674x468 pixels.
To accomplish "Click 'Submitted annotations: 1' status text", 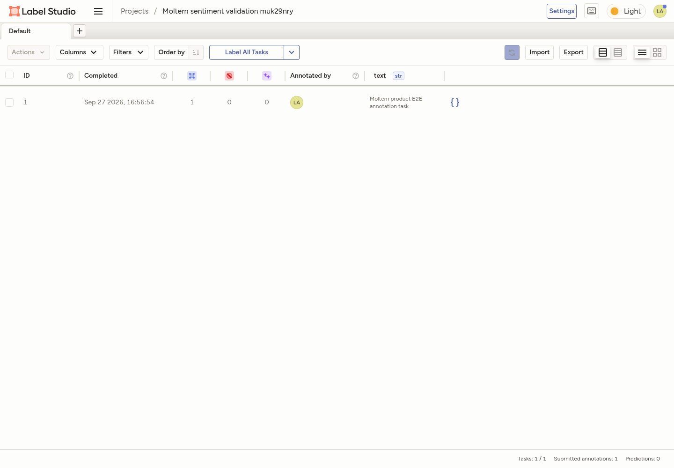I will point(586,459).
